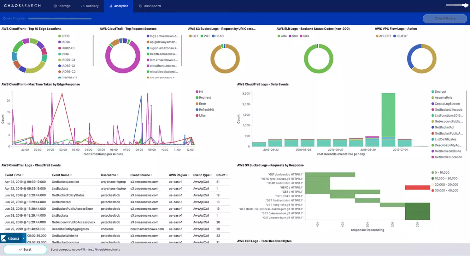Screen dimensions: 470x256
Task: Toggle the Error series legend
Action: 201,103
